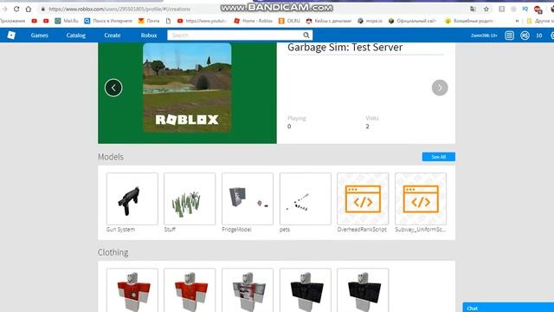Click the Robux balance icon
The height and width of the screenshot is (312, 554).
point(525,36)
